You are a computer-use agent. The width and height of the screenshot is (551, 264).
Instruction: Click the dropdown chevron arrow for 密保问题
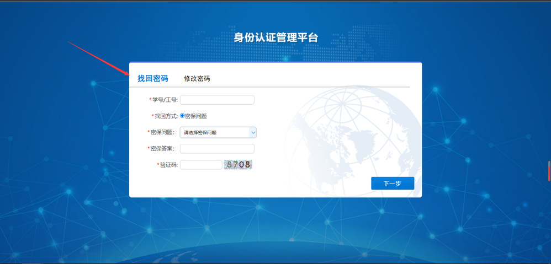253,132
